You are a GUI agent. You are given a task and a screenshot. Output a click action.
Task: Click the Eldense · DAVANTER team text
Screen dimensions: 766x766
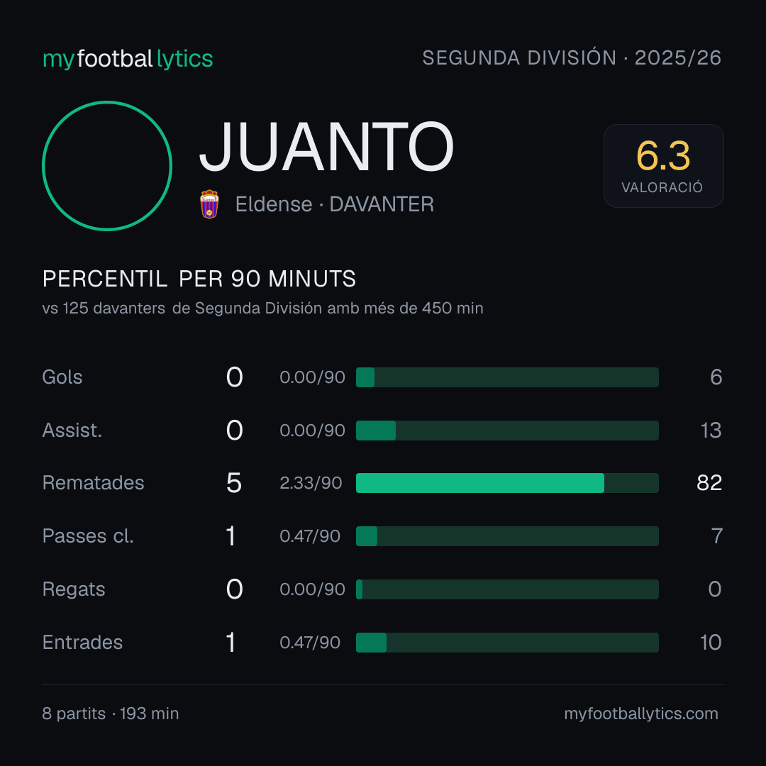335,204
